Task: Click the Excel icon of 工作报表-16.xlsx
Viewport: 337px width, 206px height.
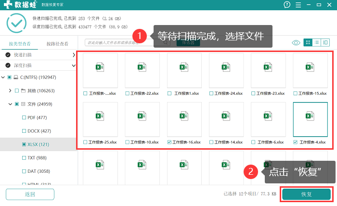Action: [184, 116]
